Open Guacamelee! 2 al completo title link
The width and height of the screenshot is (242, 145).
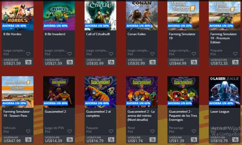point(98,114)
